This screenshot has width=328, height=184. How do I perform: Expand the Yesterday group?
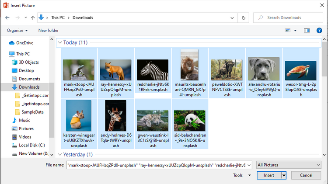pos(59,155)
